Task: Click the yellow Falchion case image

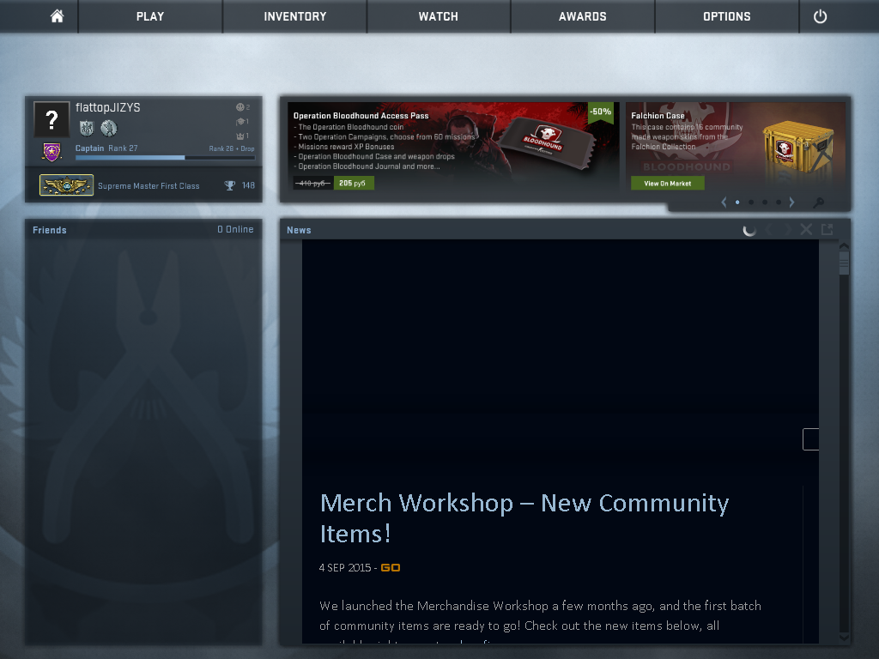Action: (x=797, y=147)
